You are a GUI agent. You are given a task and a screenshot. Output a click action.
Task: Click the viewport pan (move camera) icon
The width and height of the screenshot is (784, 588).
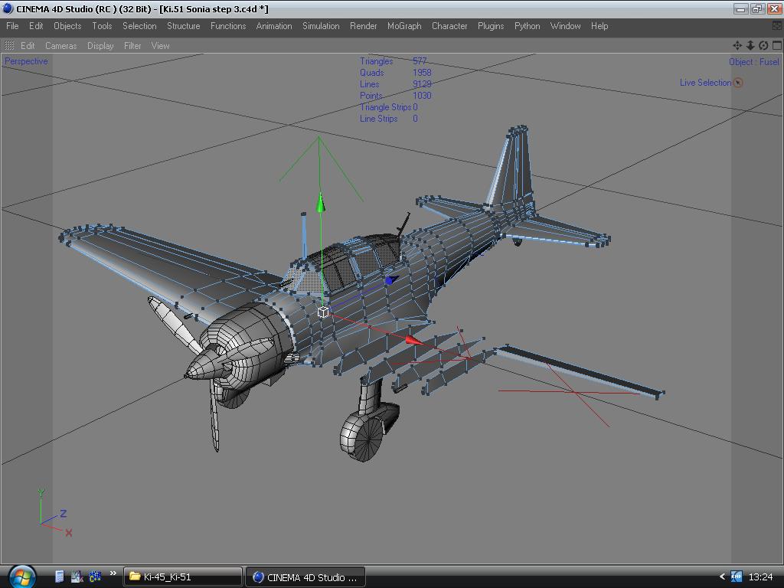737,45
